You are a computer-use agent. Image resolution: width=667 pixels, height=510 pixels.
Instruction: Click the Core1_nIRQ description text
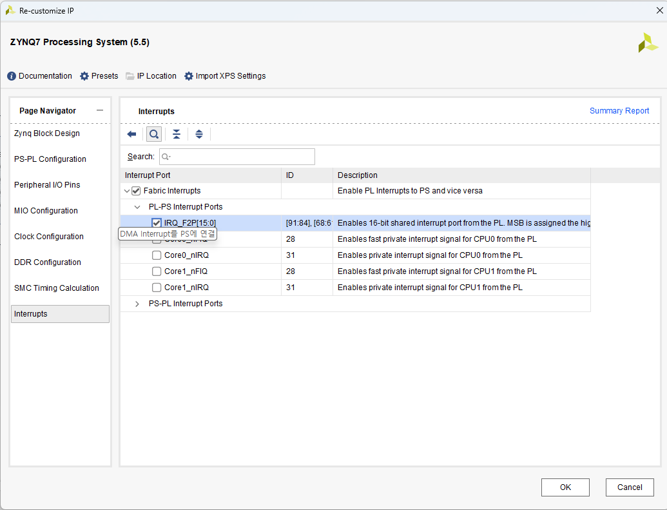(430, 288)
